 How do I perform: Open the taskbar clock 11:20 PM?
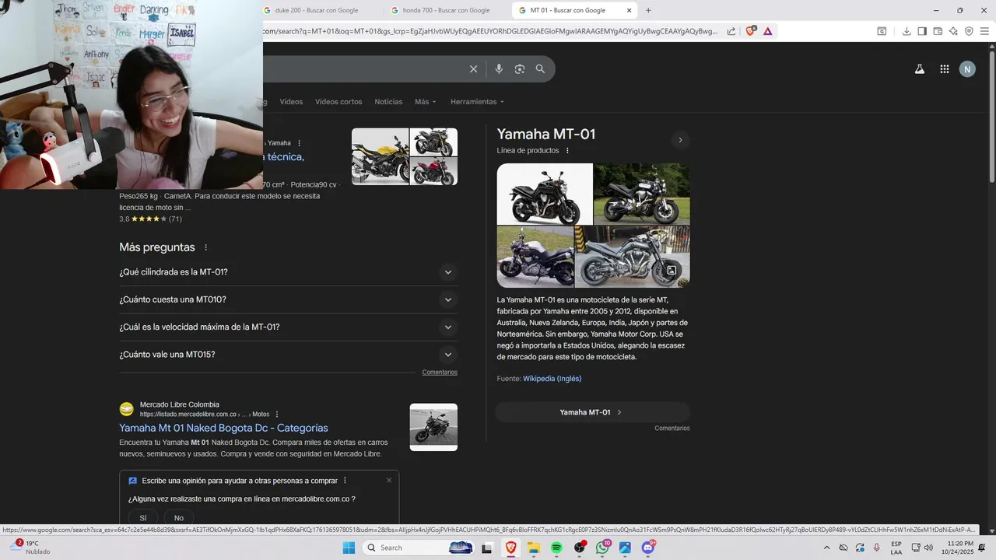pyautogui.click(x=960, y=548)
